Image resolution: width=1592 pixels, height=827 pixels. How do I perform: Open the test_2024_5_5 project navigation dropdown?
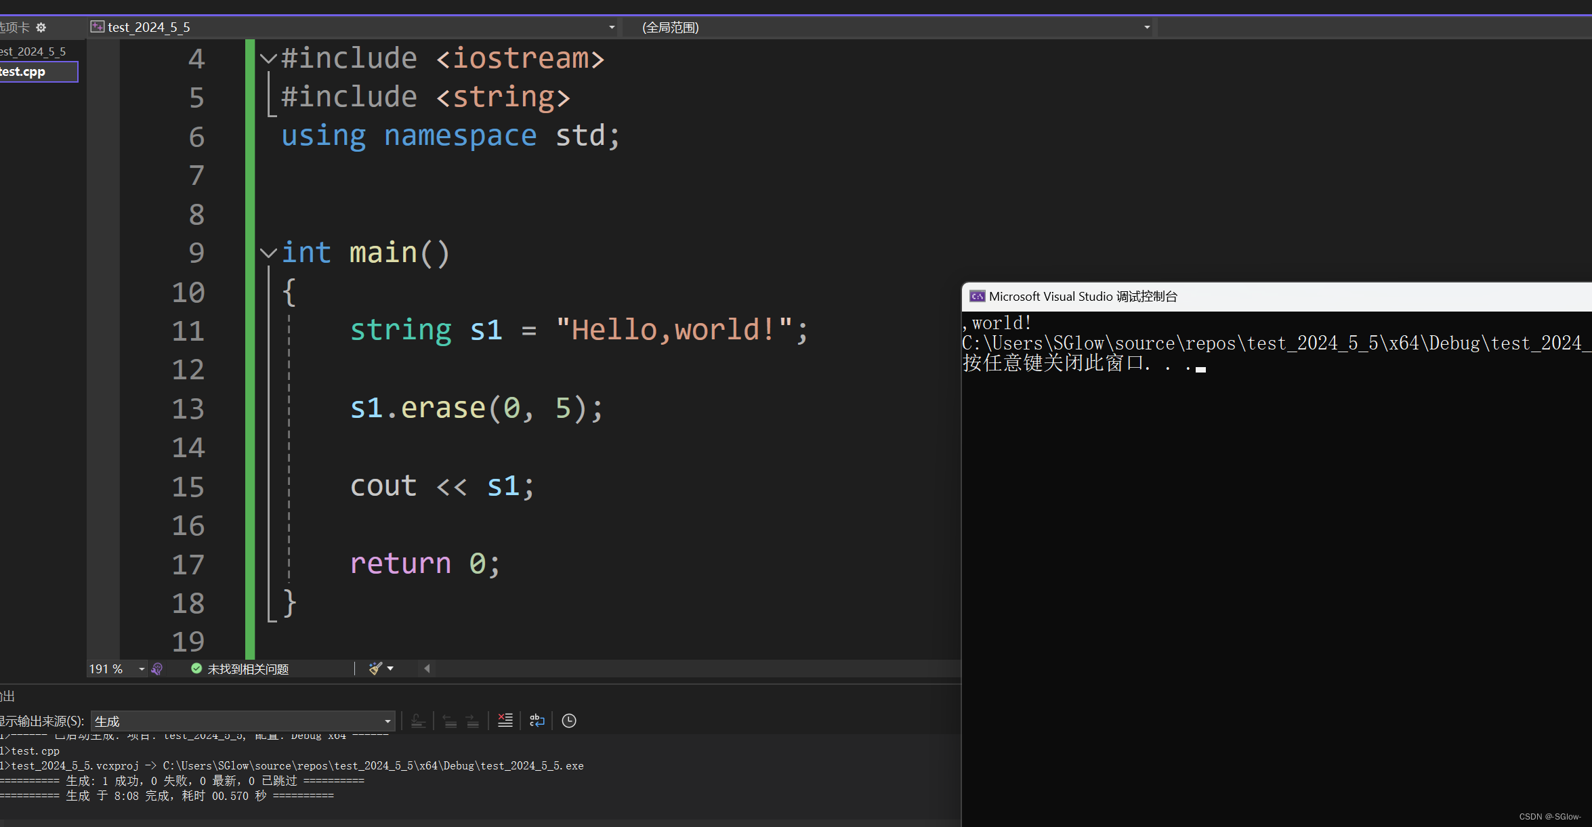coord(611,28)
